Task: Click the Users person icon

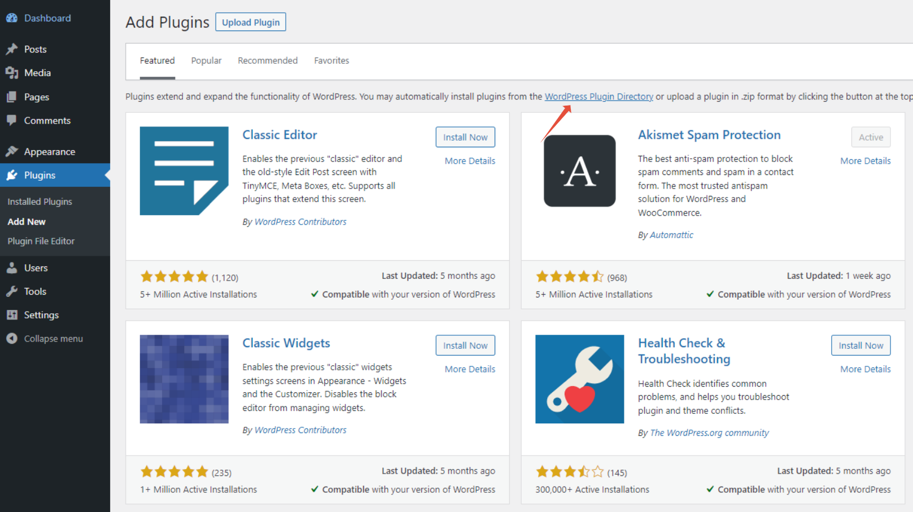Action: click(x=12, y=268)
